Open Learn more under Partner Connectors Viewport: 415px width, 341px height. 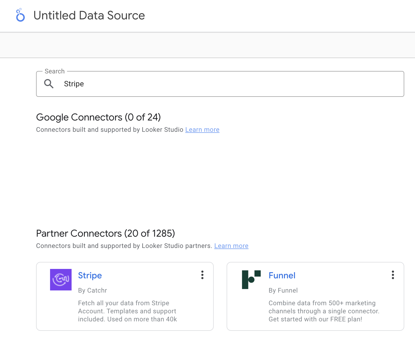click(231, 246)
